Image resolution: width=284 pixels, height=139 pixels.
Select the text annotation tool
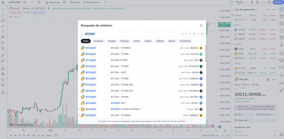click(x=3, y=31)
